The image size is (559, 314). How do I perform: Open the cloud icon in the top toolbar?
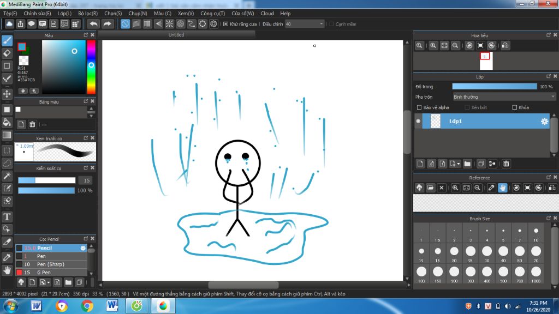9,24
